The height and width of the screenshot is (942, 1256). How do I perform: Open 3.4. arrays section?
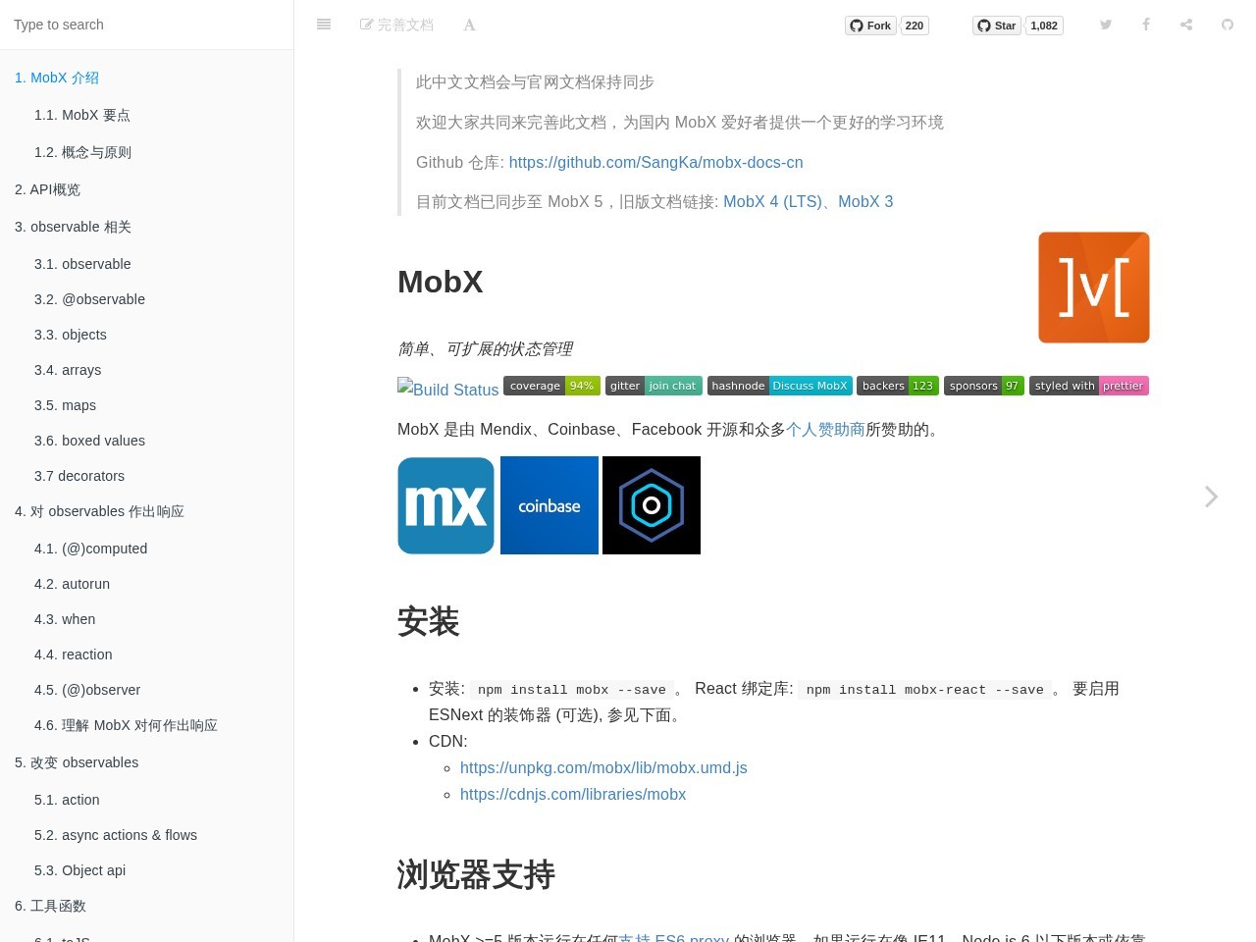[x=147, y=370]
